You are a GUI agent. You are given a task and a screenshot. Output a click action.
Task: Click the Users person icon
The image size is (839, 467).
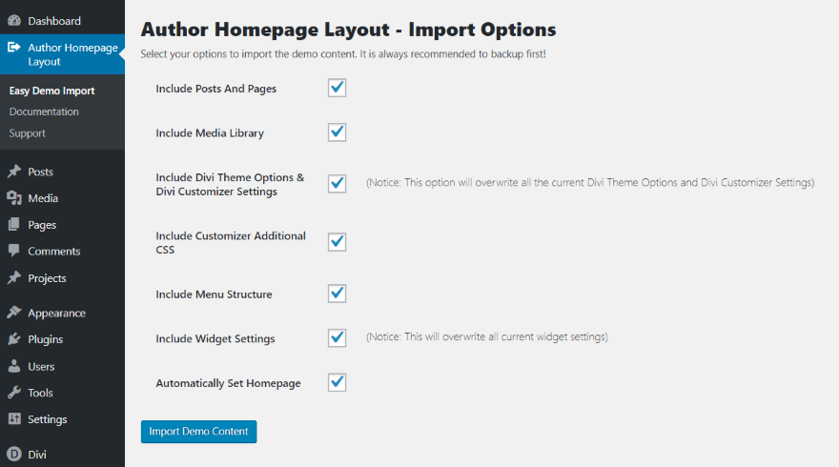coord(14,366)
